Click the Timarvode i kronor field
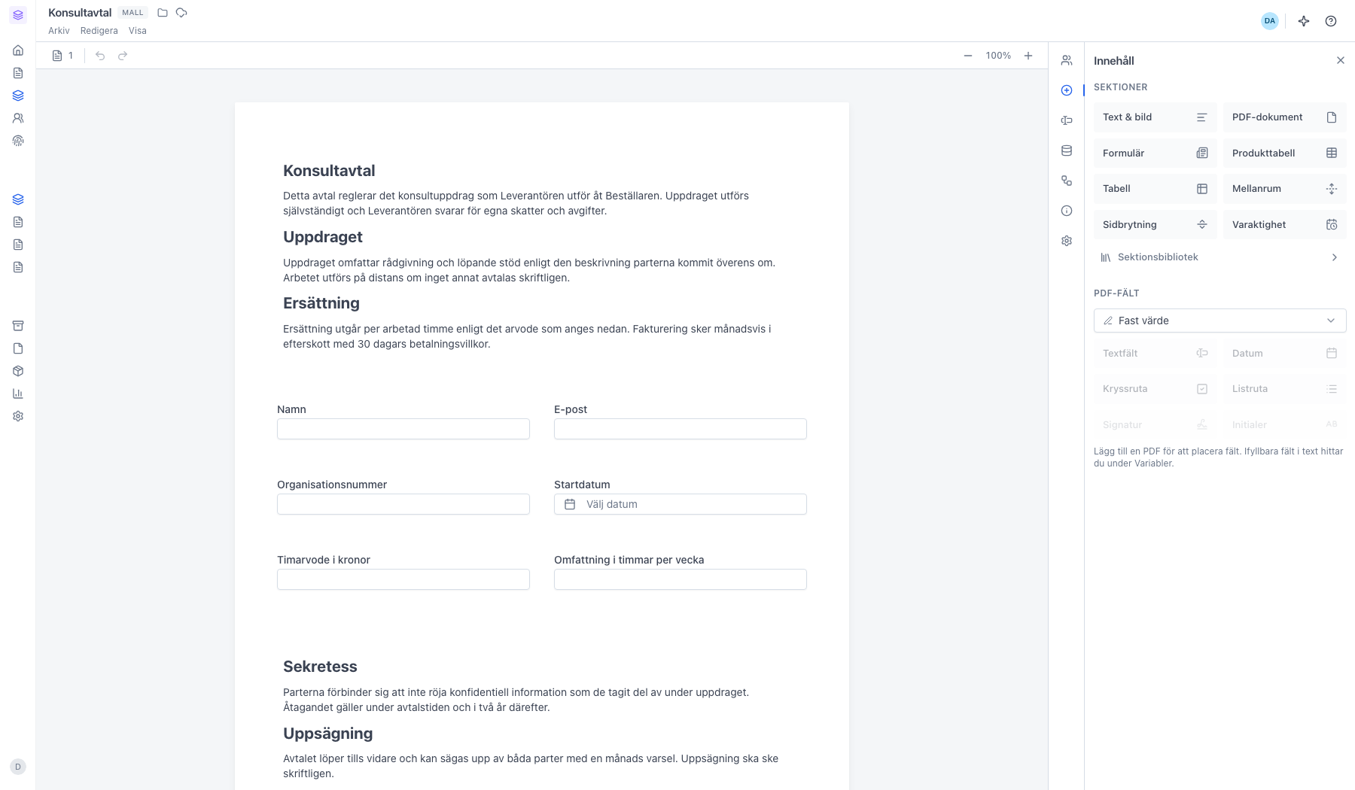Screen dimensions: 1355x790 (403, 579)
